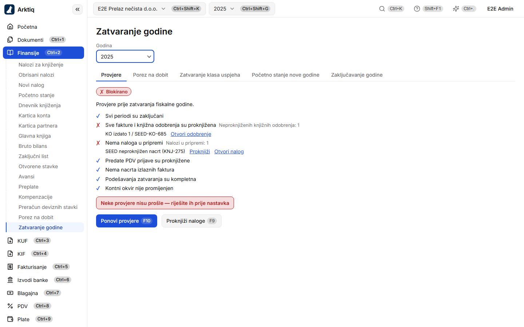Switch to Zatvaranje klasa uspjeha tab
The height and width of the screenshot is (327, 524).
tap(210, 75)
